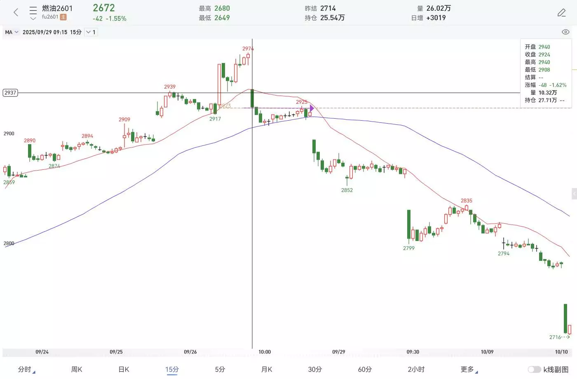Select the 5分 period tab

pos(220,370)
